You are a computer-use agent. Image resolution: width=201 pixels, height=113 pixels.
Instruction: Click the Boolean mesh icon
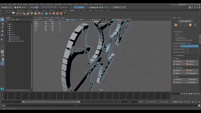click(187, 64)
